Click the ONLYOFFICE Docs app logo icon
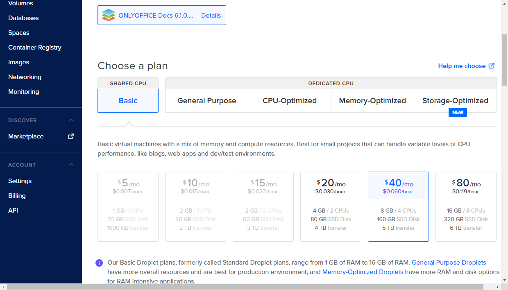The height and width of the screenshot is (290, 508). pos(108,15)
